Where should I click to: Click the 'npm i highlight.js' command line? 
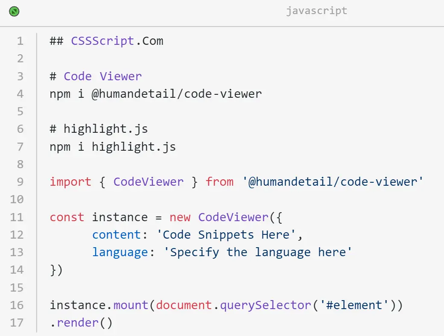coord(113,147)
